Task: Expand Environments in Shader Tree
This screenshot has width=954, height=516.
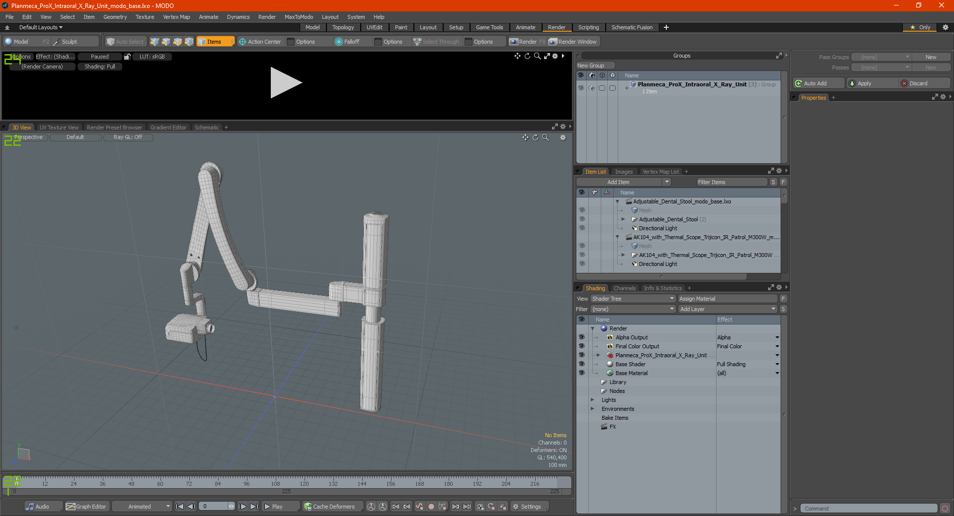Action: point(592,409)
